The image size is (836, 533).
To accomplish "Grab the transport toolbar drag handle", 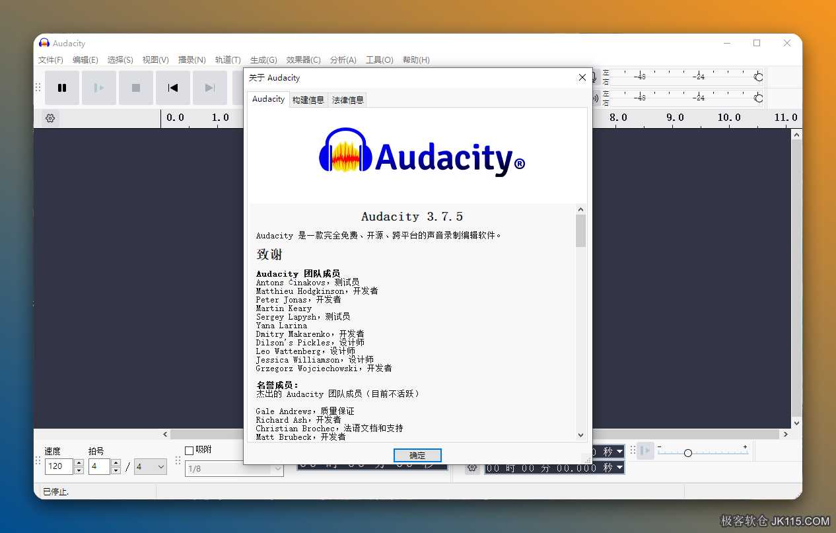I will click(x=38, y=88).
